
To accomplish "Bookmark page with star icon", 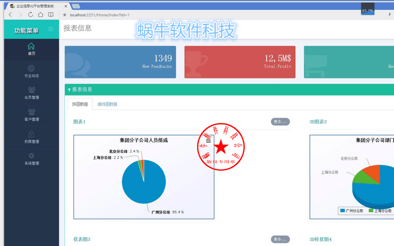I will [x=65, y=15].
